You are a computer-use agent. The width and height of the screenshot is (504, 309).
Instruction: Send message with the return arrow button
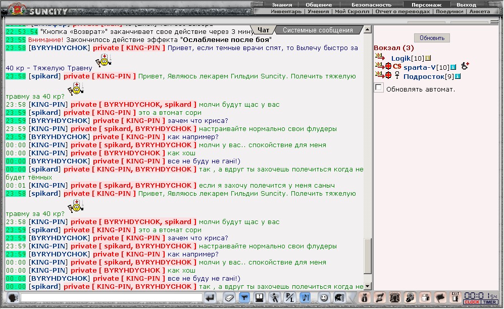(x=210, y=298)
